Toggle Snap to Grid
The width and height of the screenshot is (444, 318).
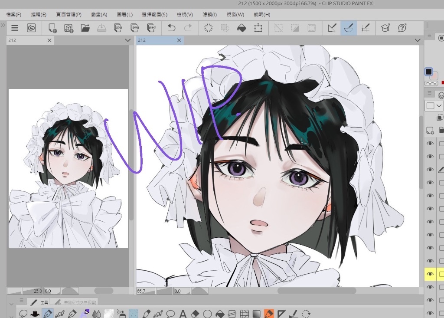point(366,28)
